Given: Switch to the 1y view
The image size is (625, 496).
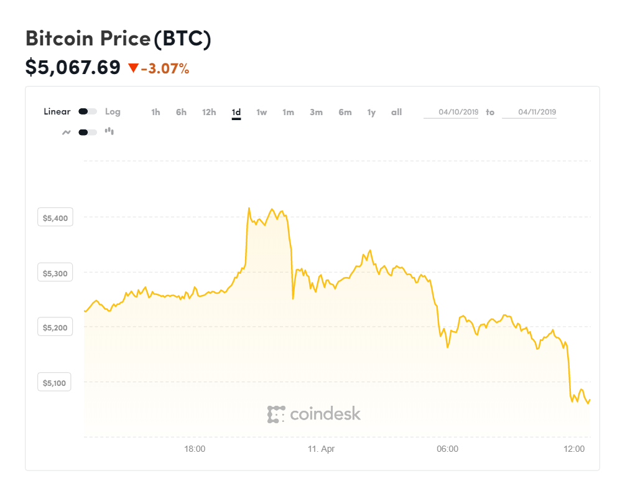Looking at the screenshot, I should 371,112.
